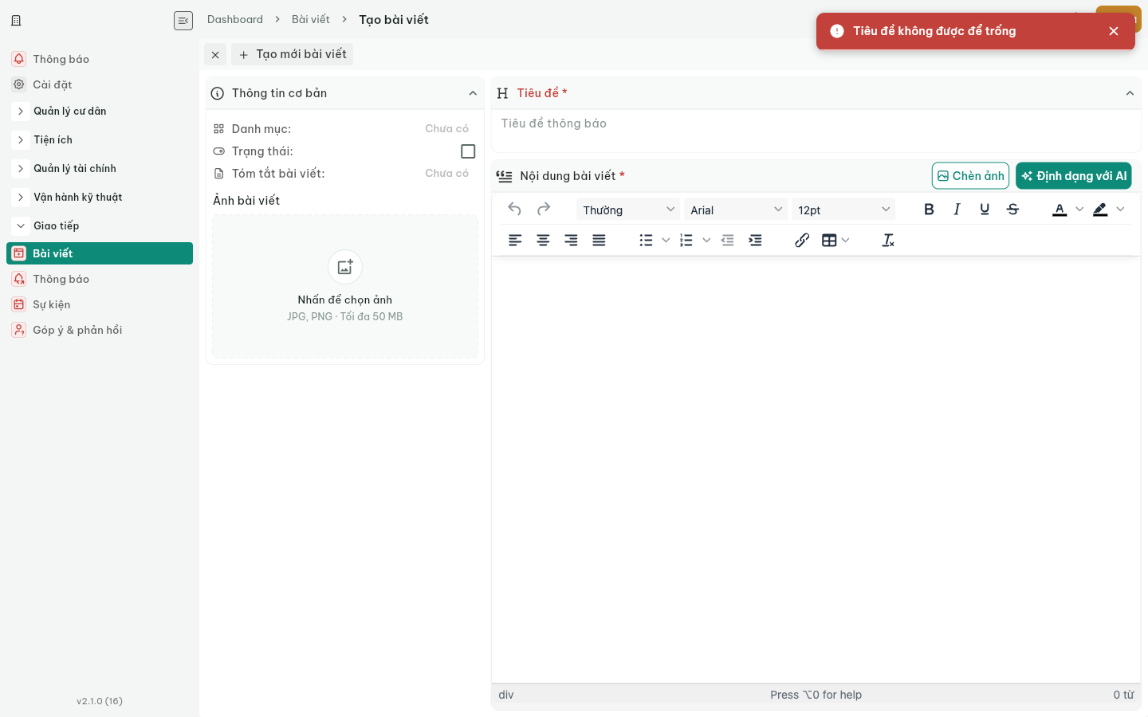Viewport: 1148px width, 717px height.
Task: Toggle the Trạng thái checkbox
Action: [468, 151]
